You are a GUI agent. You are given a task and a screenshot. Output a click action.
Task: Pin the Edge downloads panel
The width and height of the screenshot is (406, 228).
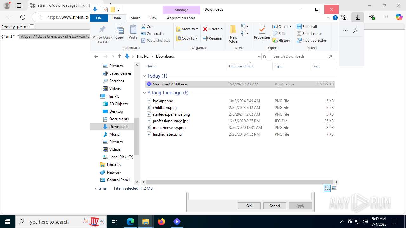[x=356, y=30]
